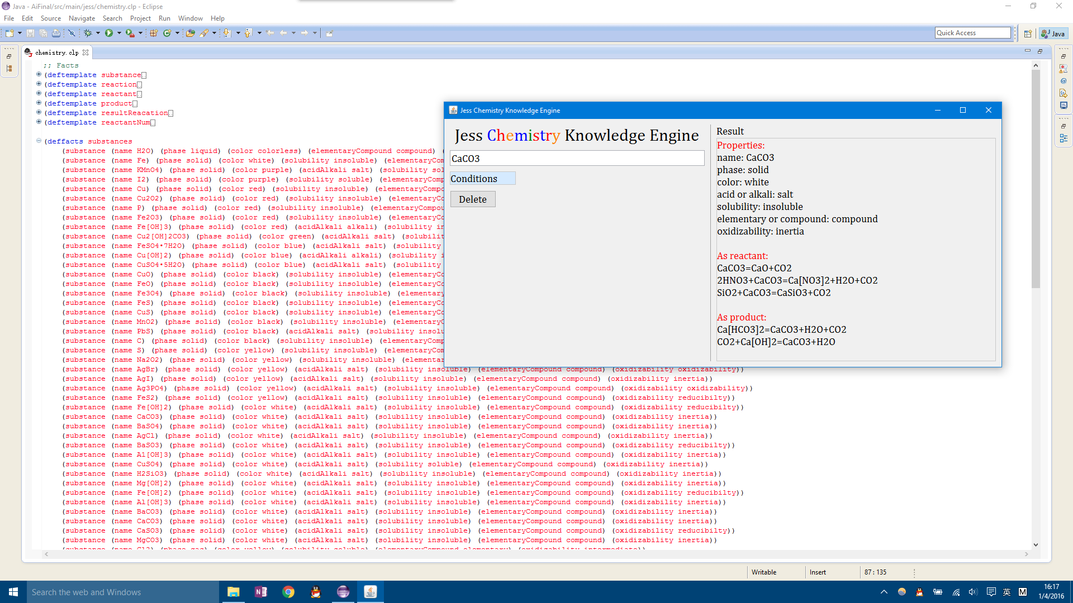The width and height of the screenshot is (1073, 603).
Task: Open Chrome from taskbar
Action: tap(288, 592)
